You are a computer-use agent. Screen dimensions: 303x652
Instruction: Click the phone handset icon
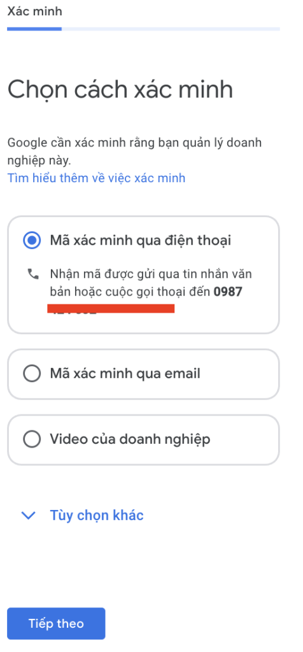tap(33, 274)
